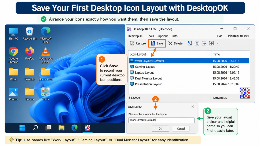
Task: Open VLC media player desktop icon
Action: pos(46,55)
